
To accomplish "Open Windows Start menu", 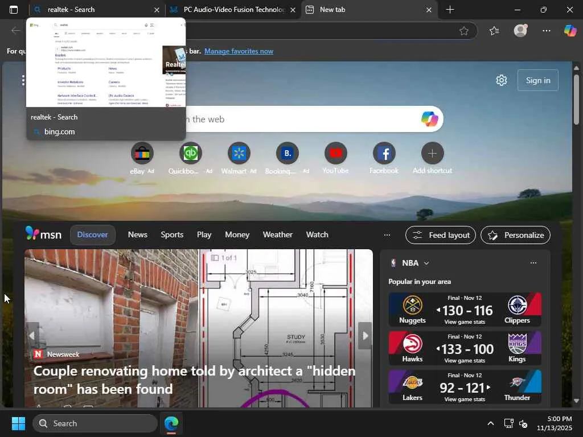I will click(18, 423).
